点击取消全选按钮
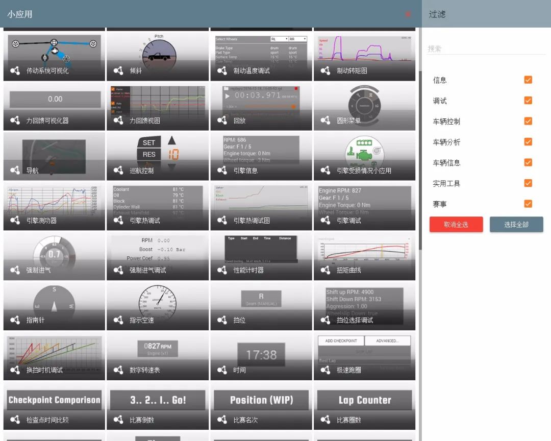 (x=456, y=224)
